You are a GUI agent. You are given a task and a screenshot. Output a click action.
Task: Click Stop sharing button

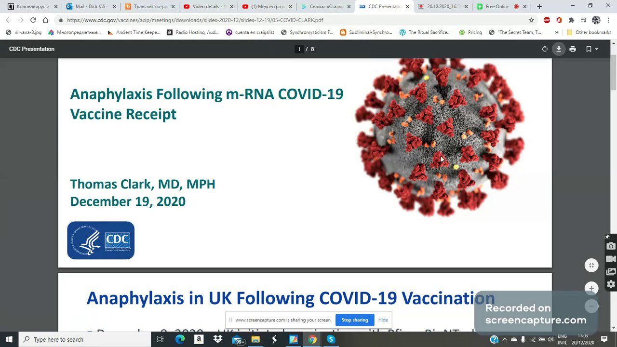tap(354, 320)
